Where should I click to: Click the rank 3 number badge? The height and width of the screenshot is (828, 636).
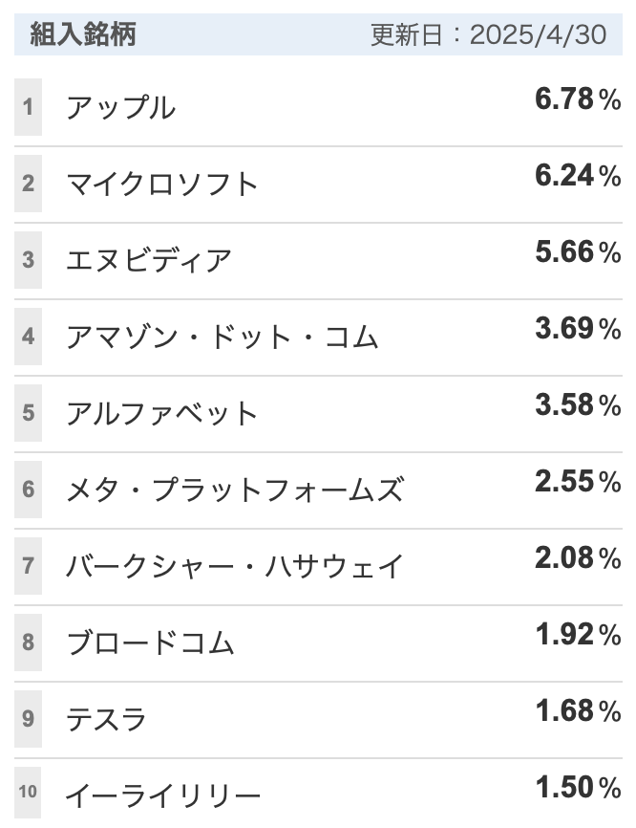pyautogui.click(x=28, y=260)
